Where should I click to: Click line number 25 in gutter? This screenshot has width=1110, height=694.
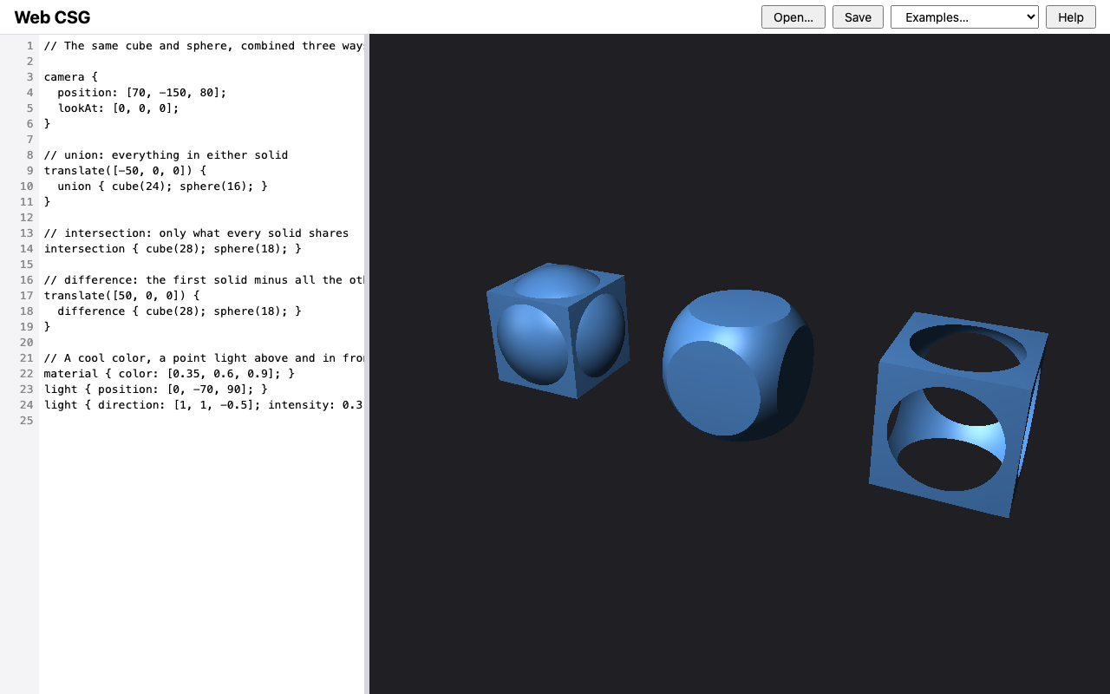(27, 421)
